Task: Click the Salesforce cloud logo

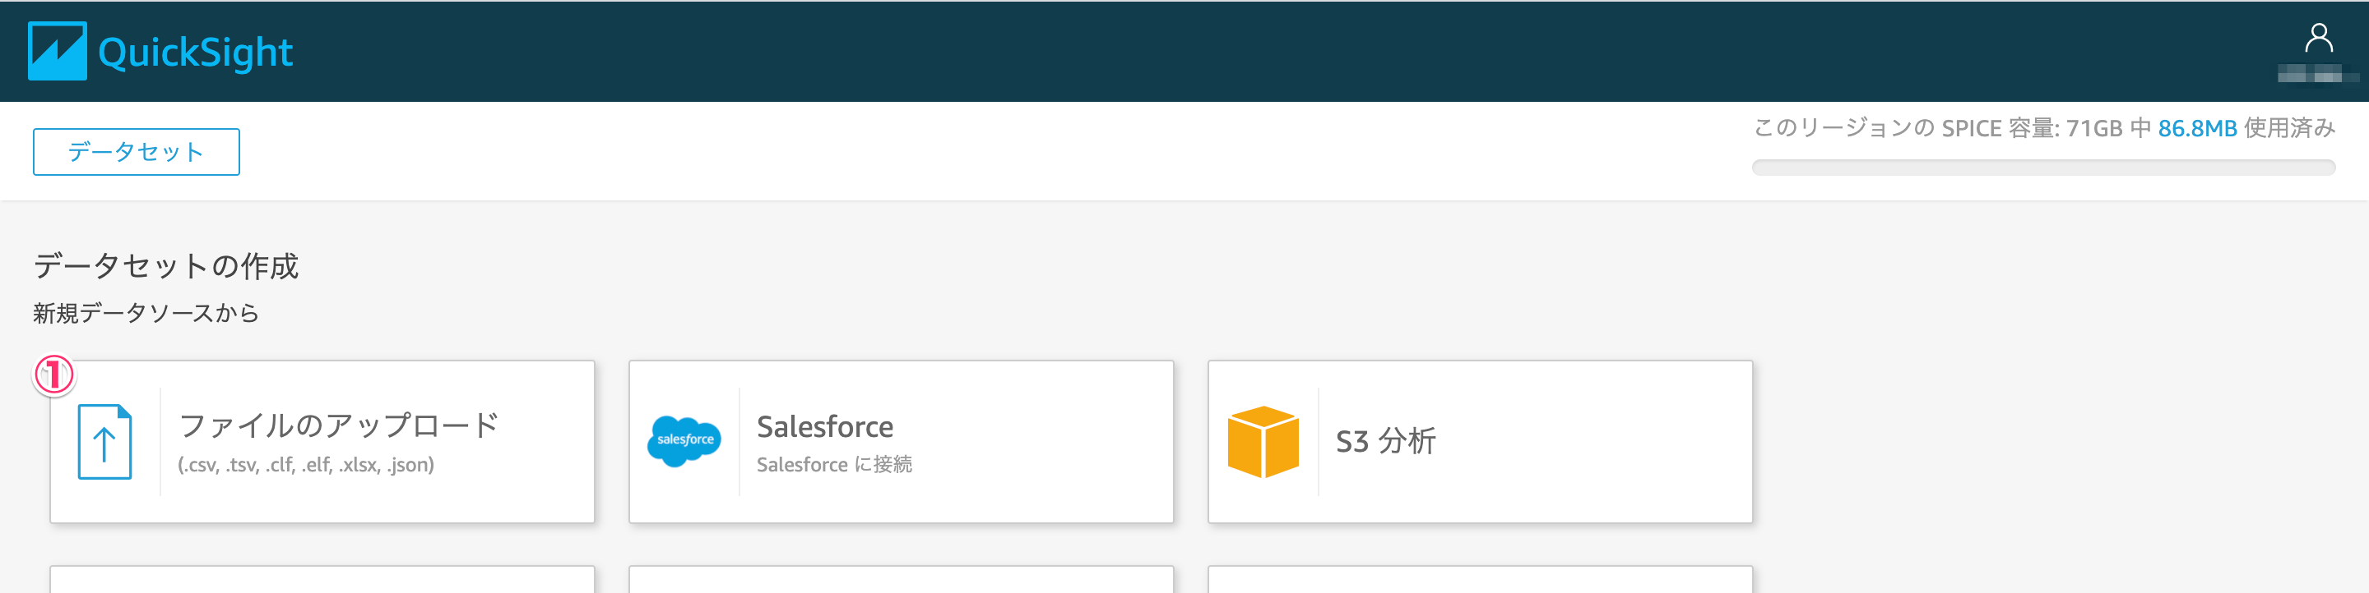Action: point(685,440)
